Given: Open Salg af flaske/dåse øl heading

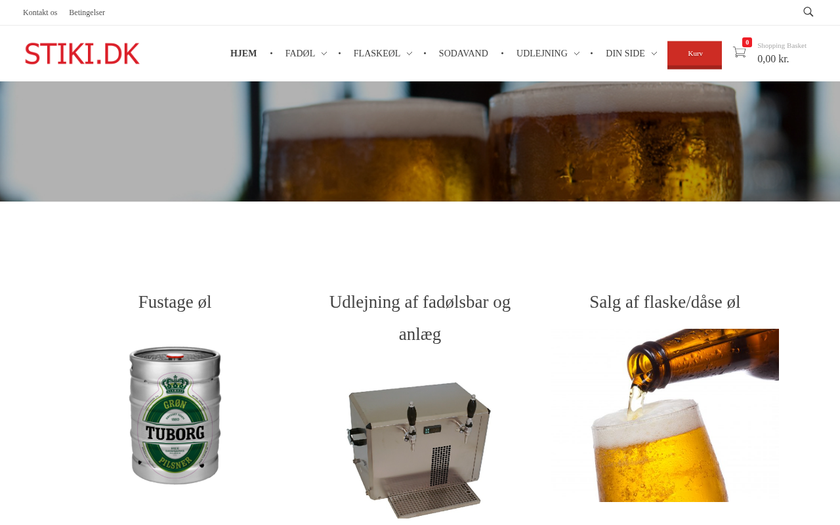Looking at the screenshot, I should [x=665, y=302].
